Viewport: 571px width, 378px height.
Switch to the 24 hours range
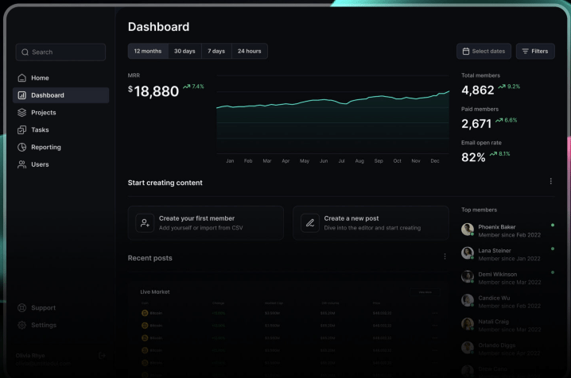[x=249, y=51]
